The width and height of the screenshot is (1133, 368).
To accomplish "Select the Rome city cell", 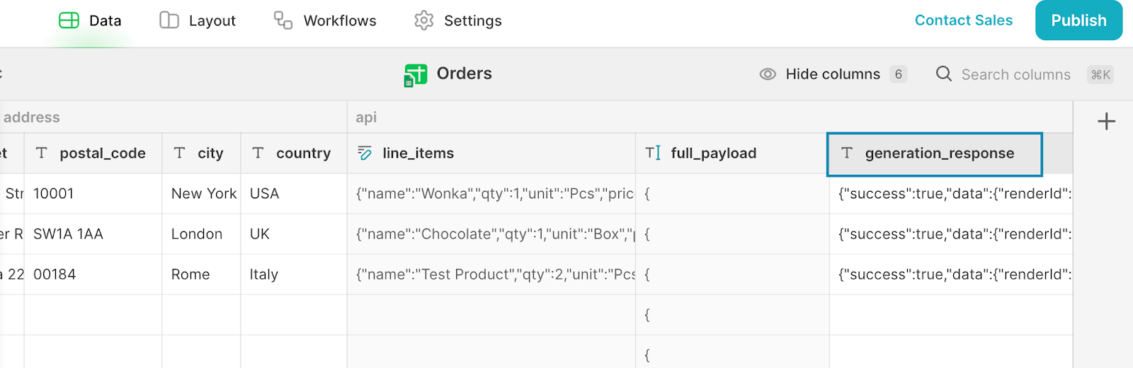I will click(202, 275).
